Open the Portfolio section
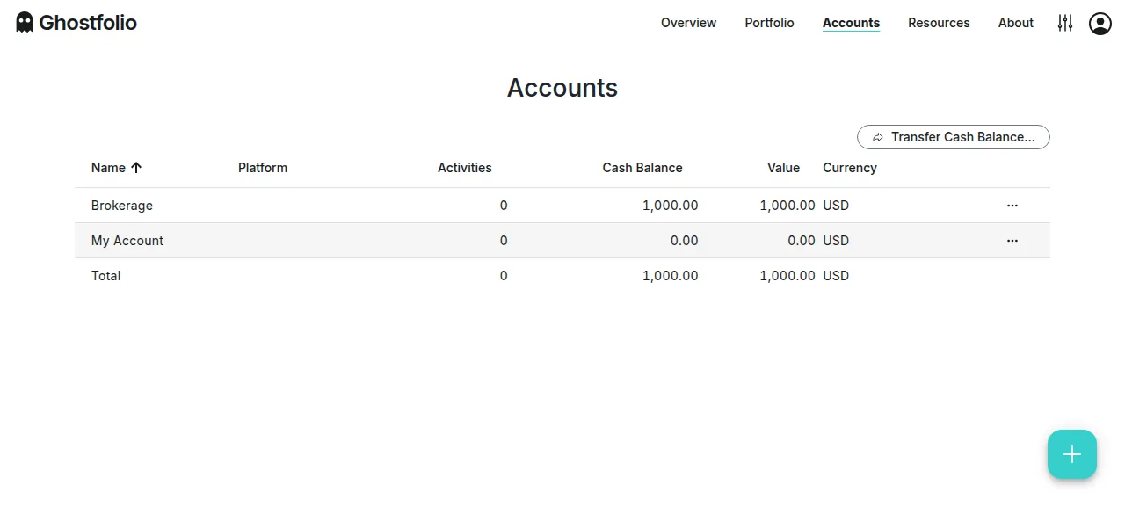The height and width of the screenshot is (507, 1125). [x=769, y=23]
